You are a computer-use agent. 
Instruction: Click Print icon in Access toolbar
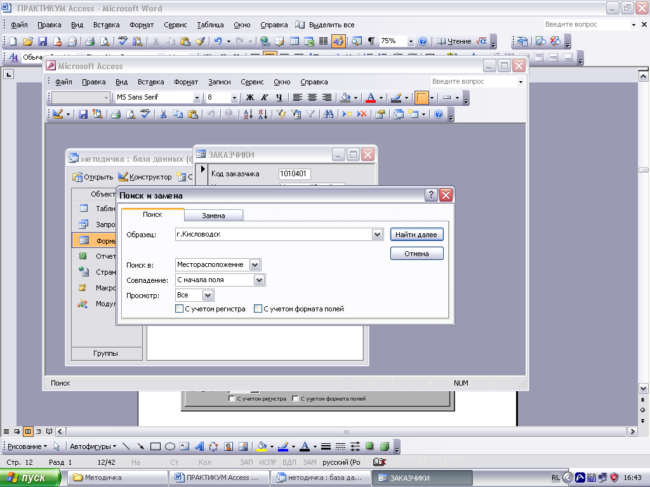pos(116,114)
